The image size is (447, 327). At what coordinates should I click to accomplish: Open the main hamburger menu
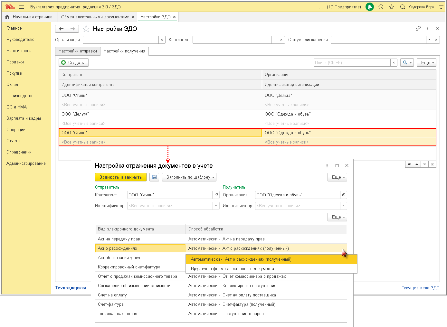(22, 7)
